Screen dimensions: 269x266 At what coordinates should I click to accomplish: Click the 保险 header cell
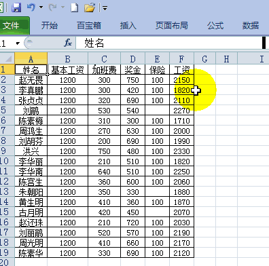pos(157,69)
